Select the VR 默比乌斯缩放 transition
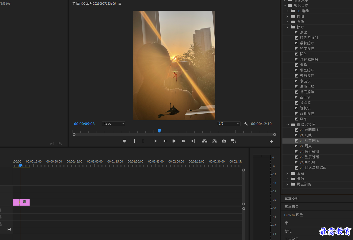 pos(313,168)
